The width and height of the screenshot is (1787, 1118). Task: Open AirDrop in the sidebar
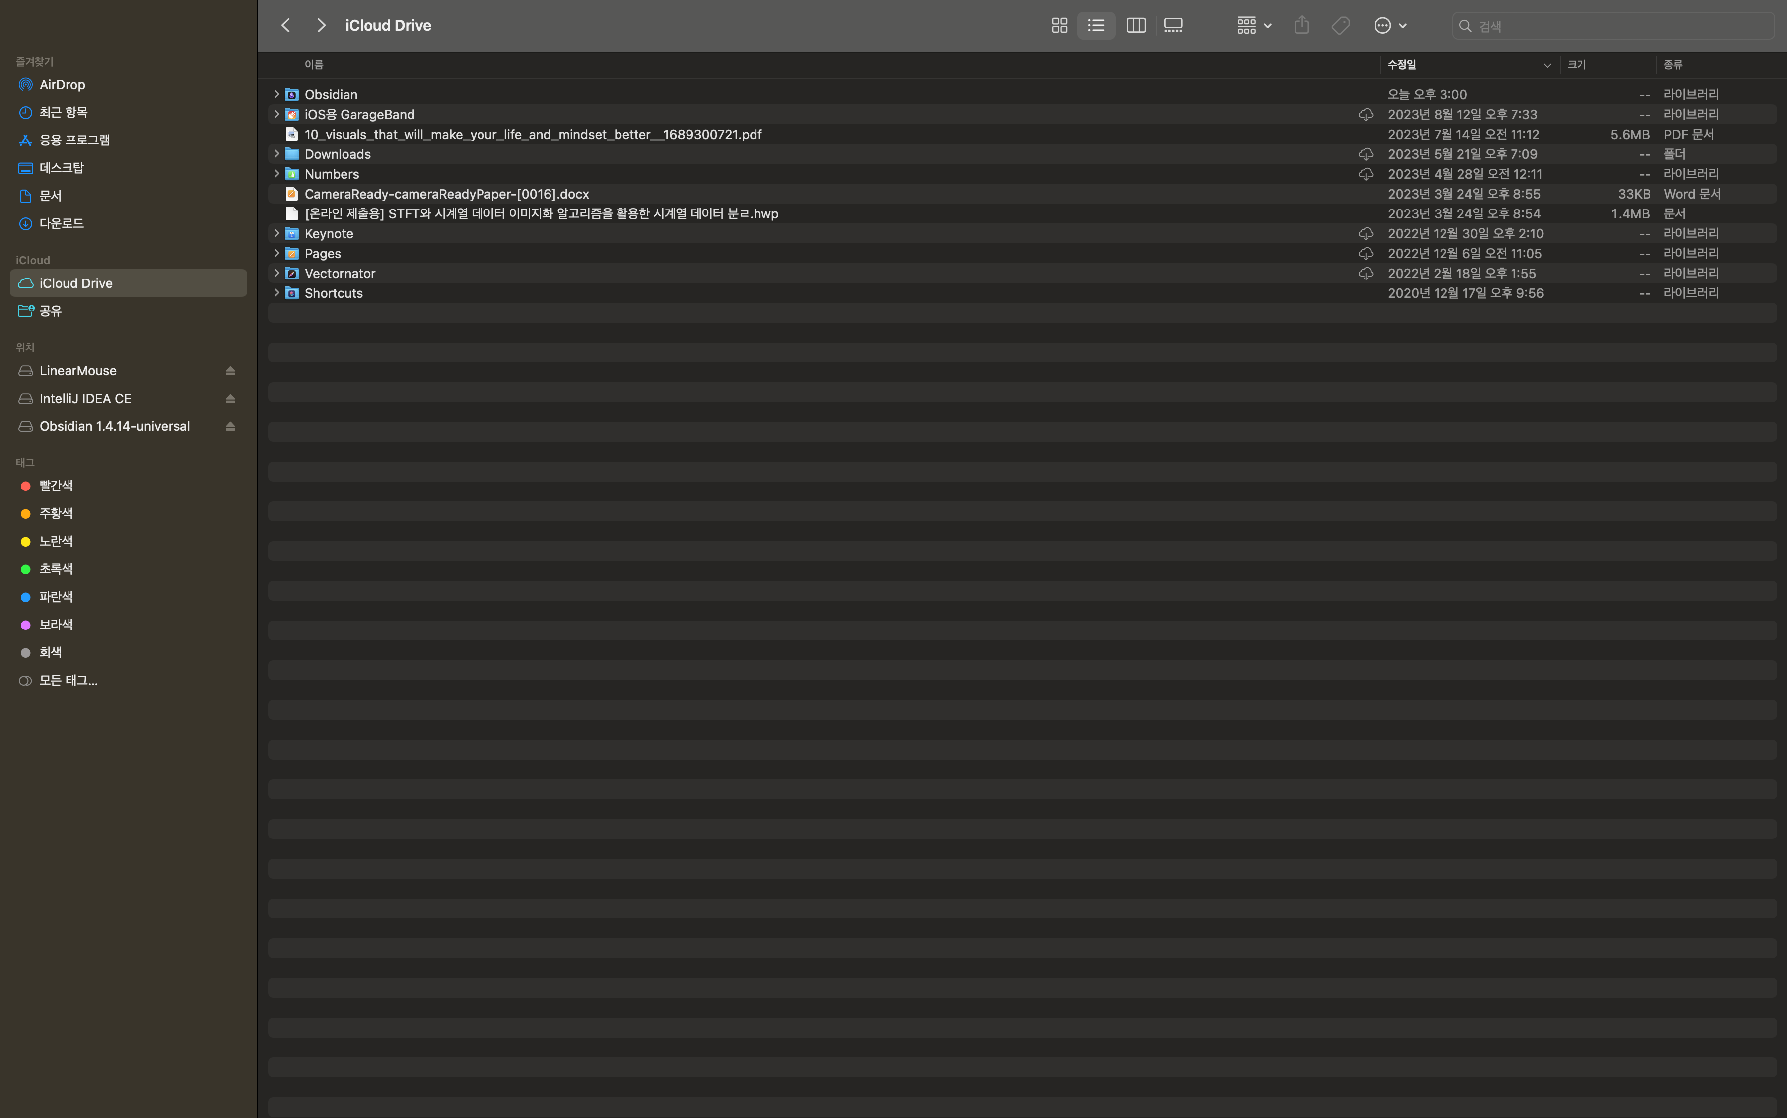click(62, 85)
